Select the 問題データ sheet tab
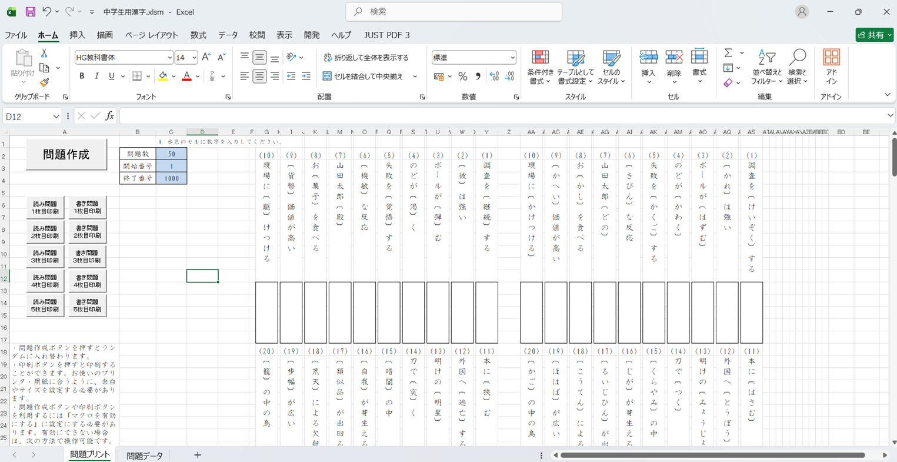The image size is (897, 462). tap(145, 456)
